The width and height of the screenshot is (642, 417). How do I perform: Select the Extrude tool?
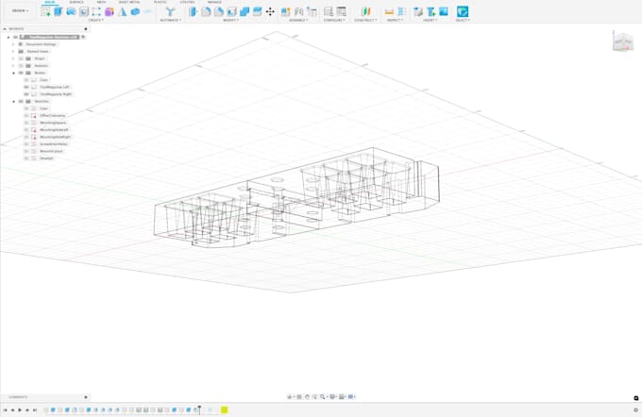tap(59, 11)
